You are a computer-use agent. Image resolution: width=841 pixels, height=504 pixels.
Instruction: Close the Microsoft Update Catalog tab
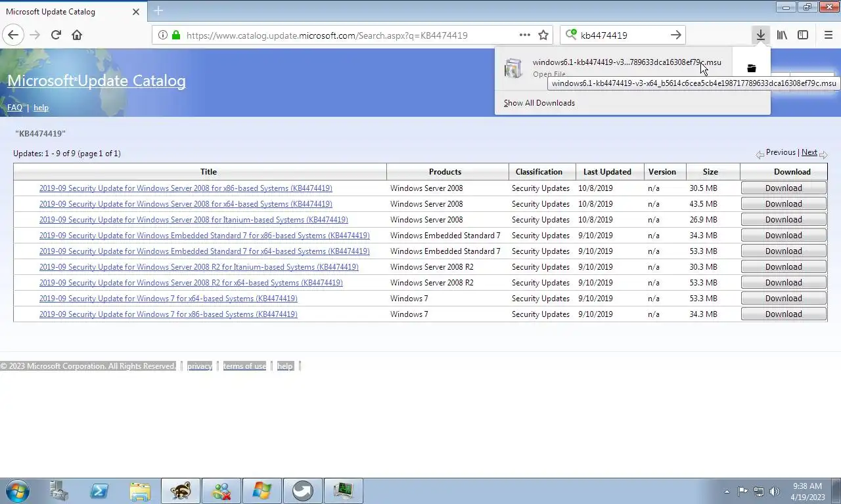(x=136, y=11)
